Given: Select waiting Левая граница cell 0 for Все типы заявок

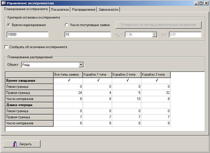Looking at the screenshot, I should point(68,87).
